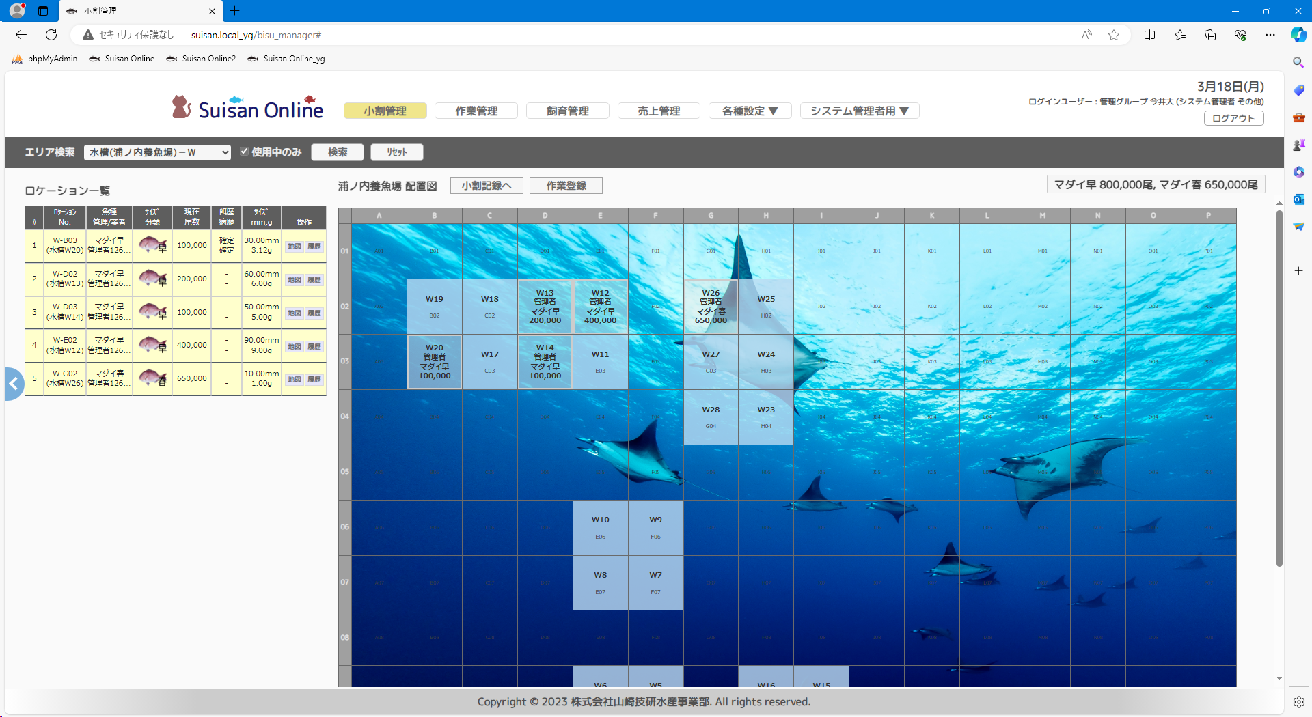Click the 検索 search button
Viewport: 1312px width, 717px height.
coord(338,152)
